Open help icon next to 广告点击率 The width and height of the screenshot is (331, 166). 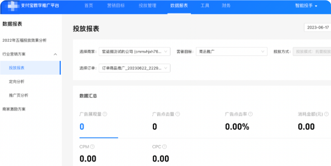[251, 114]
